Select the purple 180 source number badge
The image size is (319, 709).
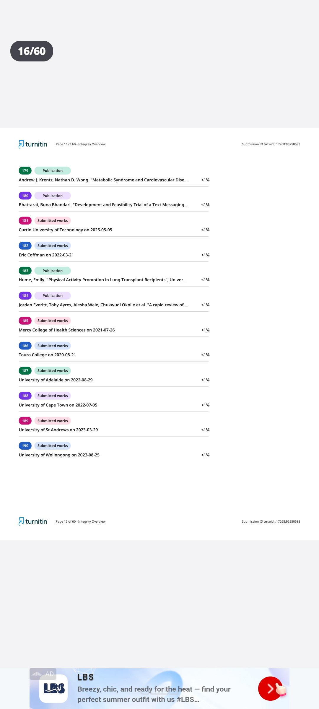25,196
